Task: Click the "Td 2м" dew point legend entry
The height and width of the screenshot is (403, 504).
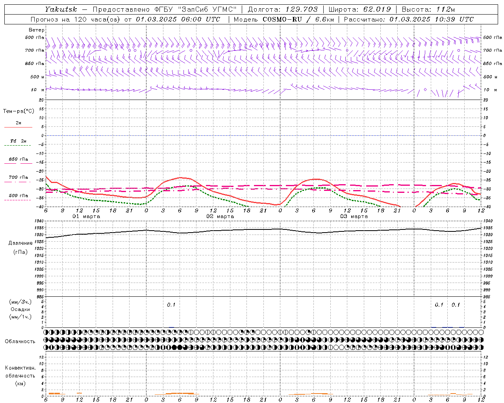Action: point(18,141)
